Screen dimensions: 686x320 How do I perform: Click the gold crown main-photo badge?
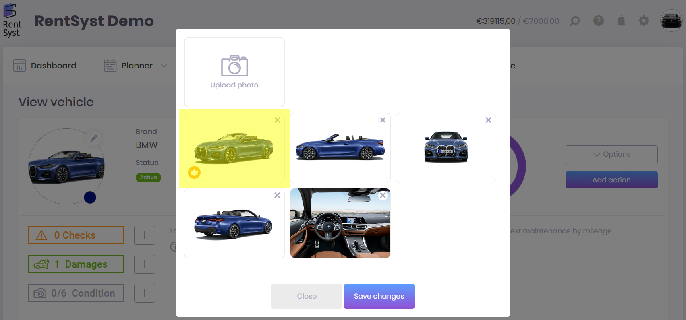point(194,173)
